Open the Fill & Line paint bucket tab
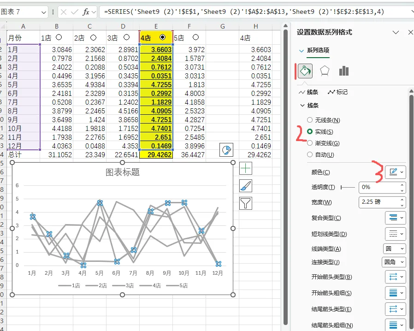The height and width of the screenshot is (331, 414). click(305, 71)
